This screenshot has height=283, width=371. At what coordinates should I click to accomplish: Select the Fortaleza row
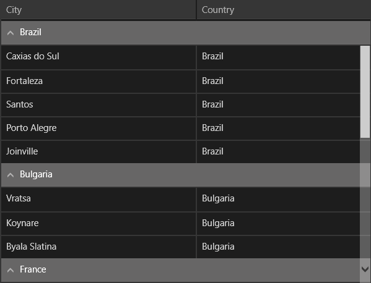pos(180,81)
